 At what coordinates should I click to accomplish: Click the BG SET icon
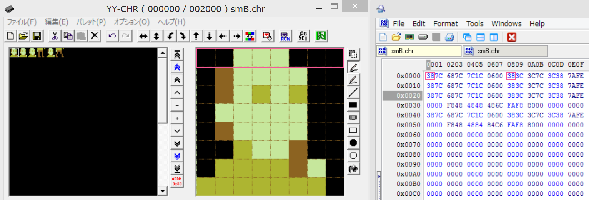coord(303,36)
